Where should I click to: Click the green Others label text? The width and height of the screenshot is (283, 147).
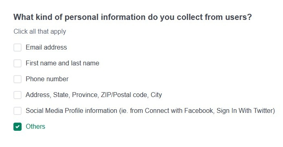coord(35,126)
